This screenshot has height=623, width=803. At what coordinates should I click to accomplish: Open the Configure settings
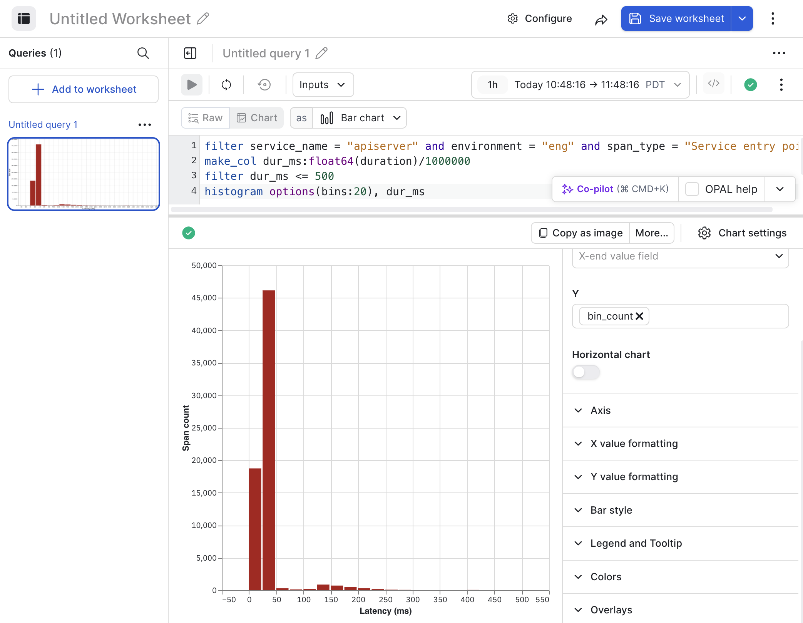(540, 18)
